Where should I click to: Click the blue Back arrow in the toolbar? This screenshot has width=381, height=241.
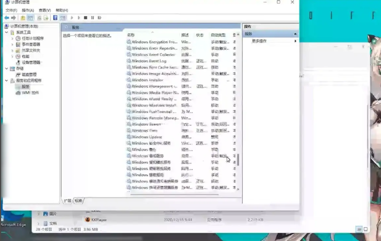pos(6,18)
